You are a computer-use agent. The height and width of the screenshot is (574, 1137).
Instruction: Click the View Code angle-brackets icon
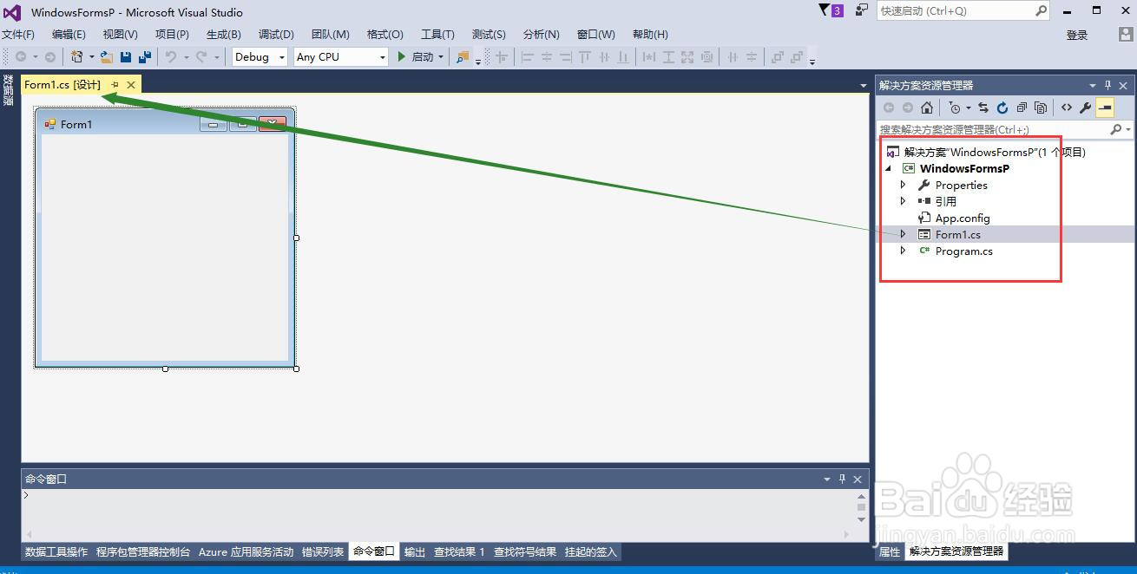click(x=1066, y=108)
